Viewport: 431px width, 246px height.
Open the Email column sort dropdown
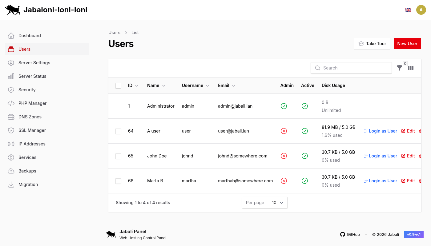click(x=233, y=85)
